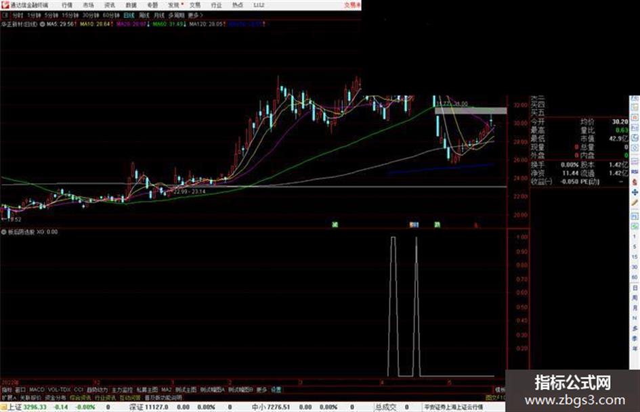
Task: Open the 行业资讯 tab
Action: point(105,397)
